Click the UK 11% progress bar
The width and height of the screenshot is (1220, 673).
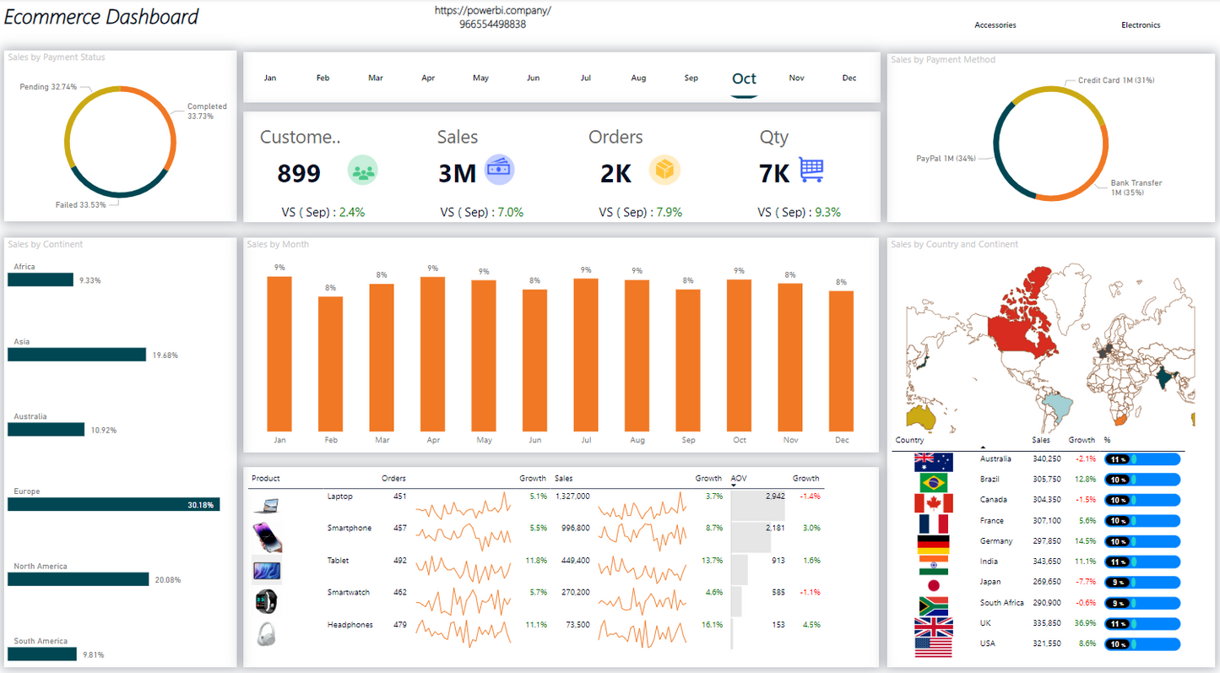[x=1141, y=623]
